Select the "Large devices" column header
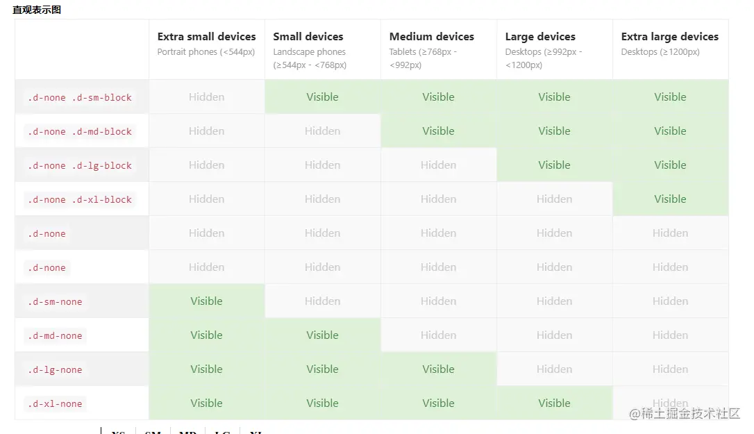 coord(540,37)
